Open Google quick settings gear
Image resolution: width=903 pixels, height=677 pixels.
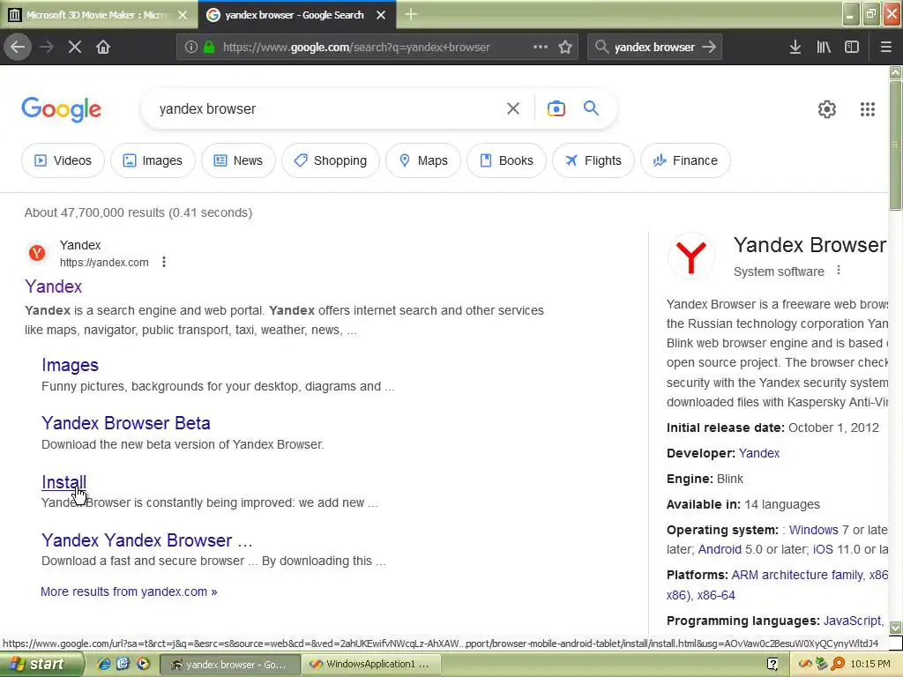tap(827, 108)
